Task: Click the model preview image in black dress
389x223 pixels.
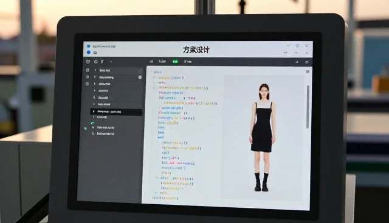Action: point(263,137)
